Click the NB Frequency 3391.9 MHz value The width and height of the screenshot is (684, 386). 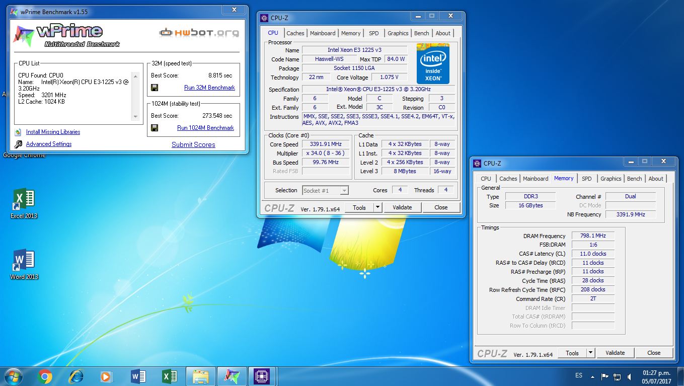click(x=631, y=214)
